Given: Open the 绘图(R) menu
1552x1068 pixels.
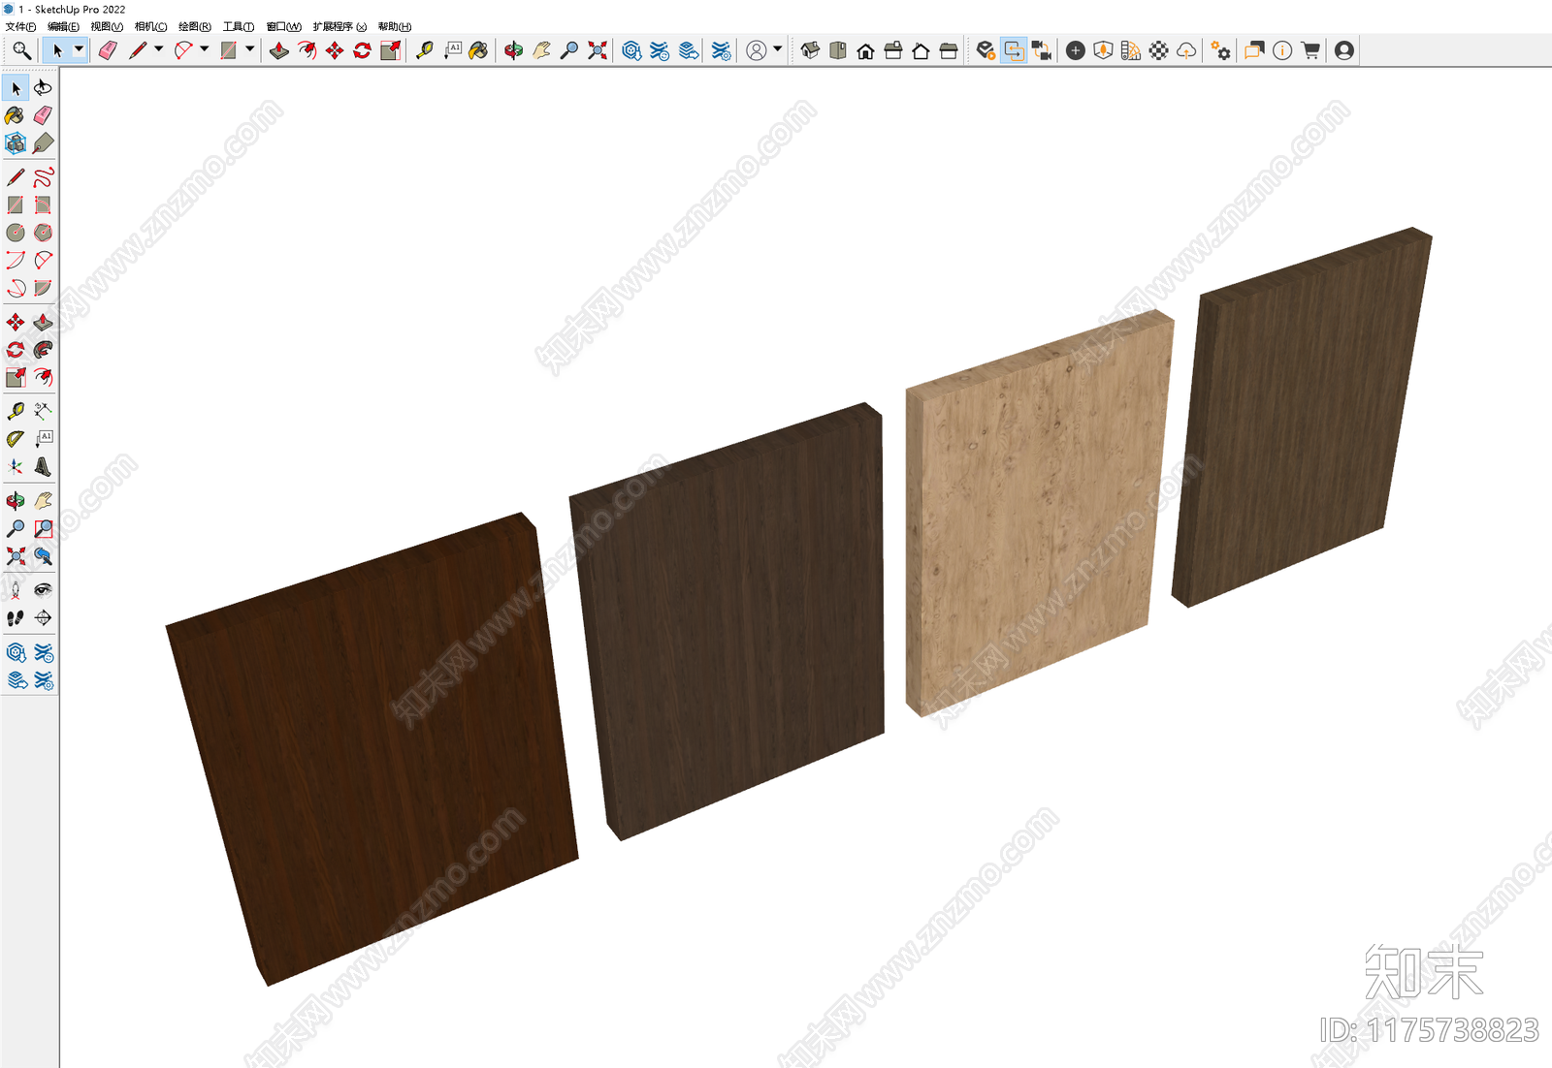Looking at the screenshot, I should point(194,26).
